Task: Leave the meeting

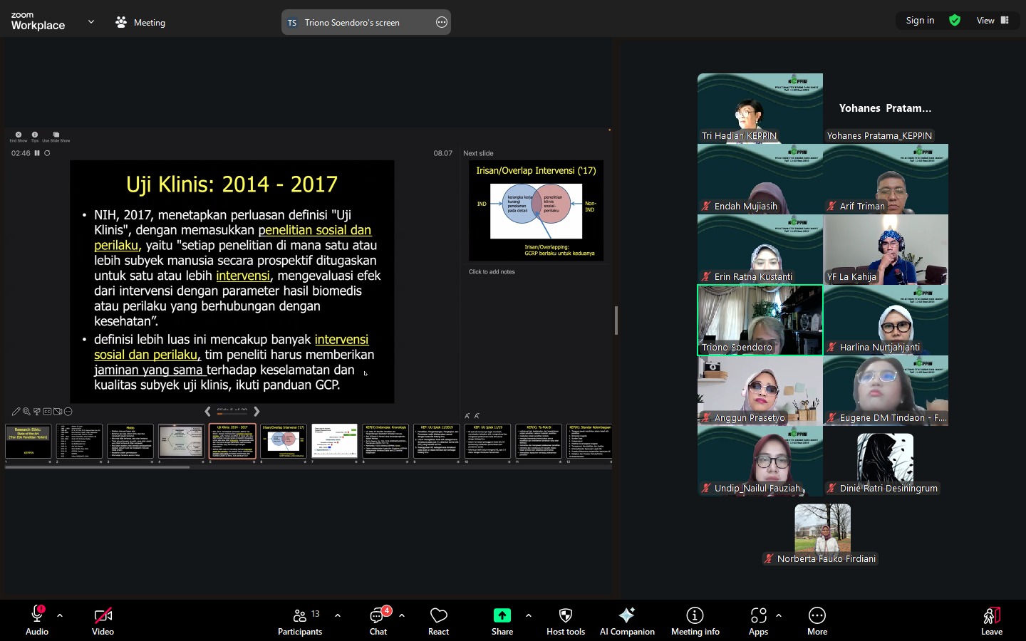Action: click(x=991, y=620)
